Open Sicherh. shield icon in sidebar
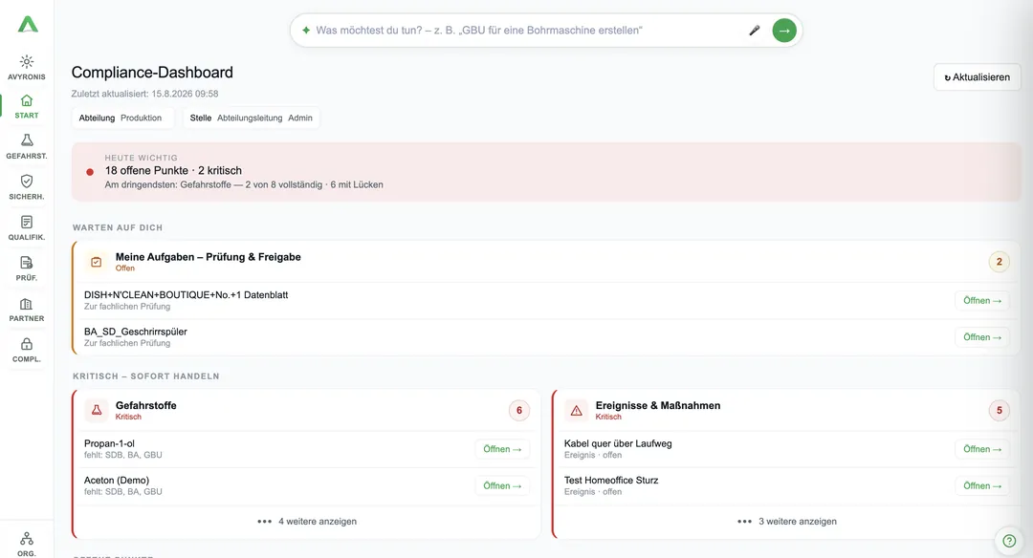The height and width of the screenshot is (558, 1033). [27, 181]
